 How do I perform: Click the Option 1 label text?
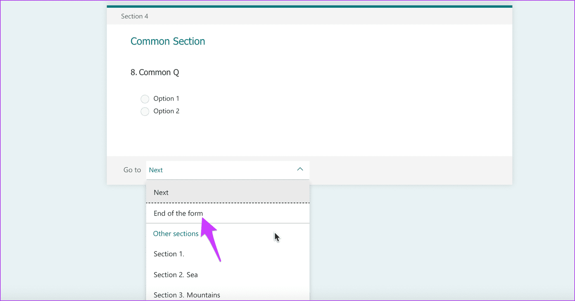(x=166, y=99)
